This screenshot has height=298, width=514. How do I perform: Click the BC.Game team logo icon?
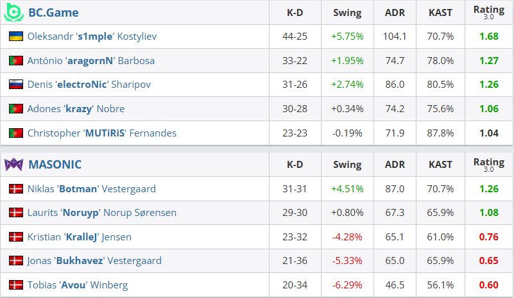coord(13,12)
